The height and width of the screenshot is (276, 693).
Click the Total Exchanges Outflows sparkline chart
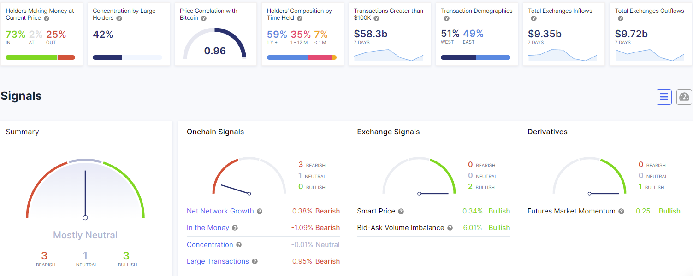pyautogui.click(x=650, y=55)
